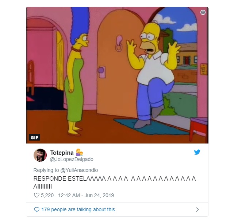This screenshot has width=230, height=224.
Task: Click the speech bubble reply icon
Action: point(37,209)
